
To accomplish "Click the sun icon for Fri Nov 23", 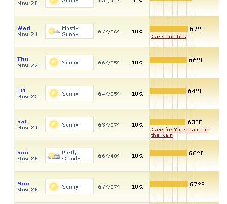I will tap(54, 94).
